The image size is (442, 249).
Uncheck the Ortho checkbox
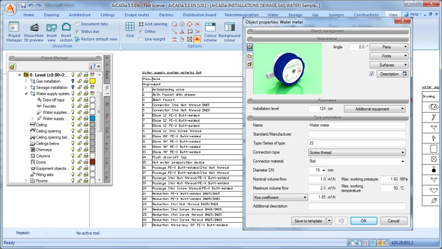click(141, 32)
